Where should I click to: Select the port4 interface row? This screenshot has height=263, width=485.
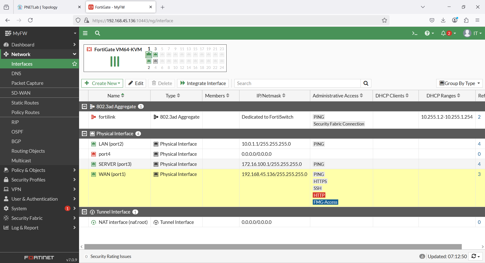[x=282, y=154]
